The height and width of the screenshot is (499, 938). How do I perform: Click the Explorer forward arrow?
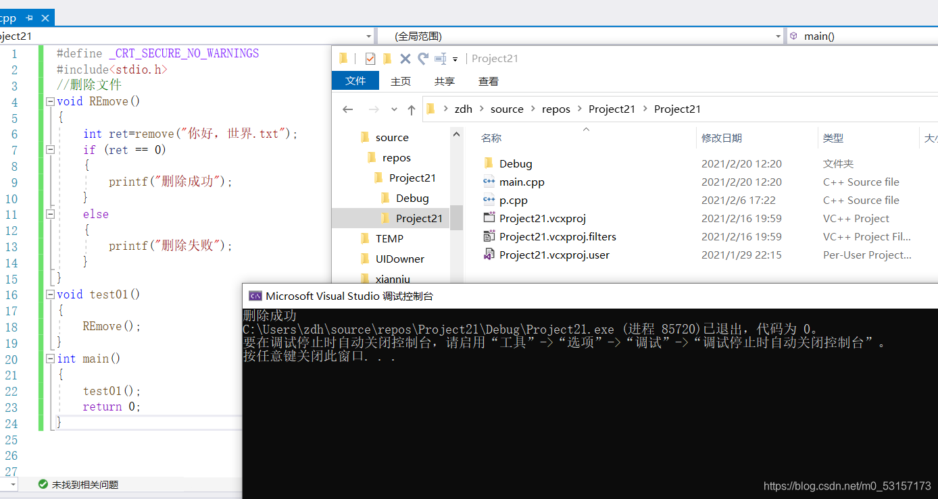coord(374,109)
